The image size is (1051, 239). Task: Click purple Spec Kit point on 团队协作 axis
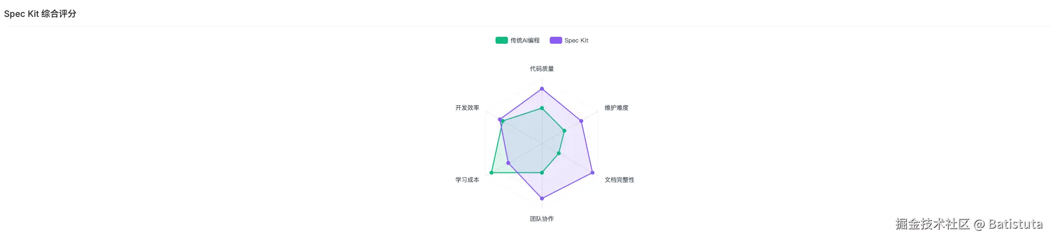(x=542, y=198)
